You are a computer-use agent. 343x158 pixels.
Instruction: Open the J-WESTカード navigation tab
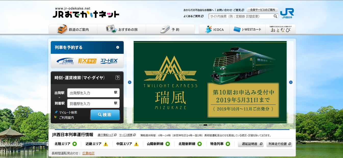coord(247,29)
